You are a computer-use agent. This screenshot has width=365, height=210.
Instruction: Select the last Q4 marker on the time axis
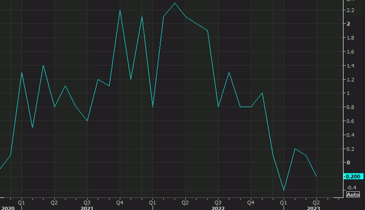251,202
